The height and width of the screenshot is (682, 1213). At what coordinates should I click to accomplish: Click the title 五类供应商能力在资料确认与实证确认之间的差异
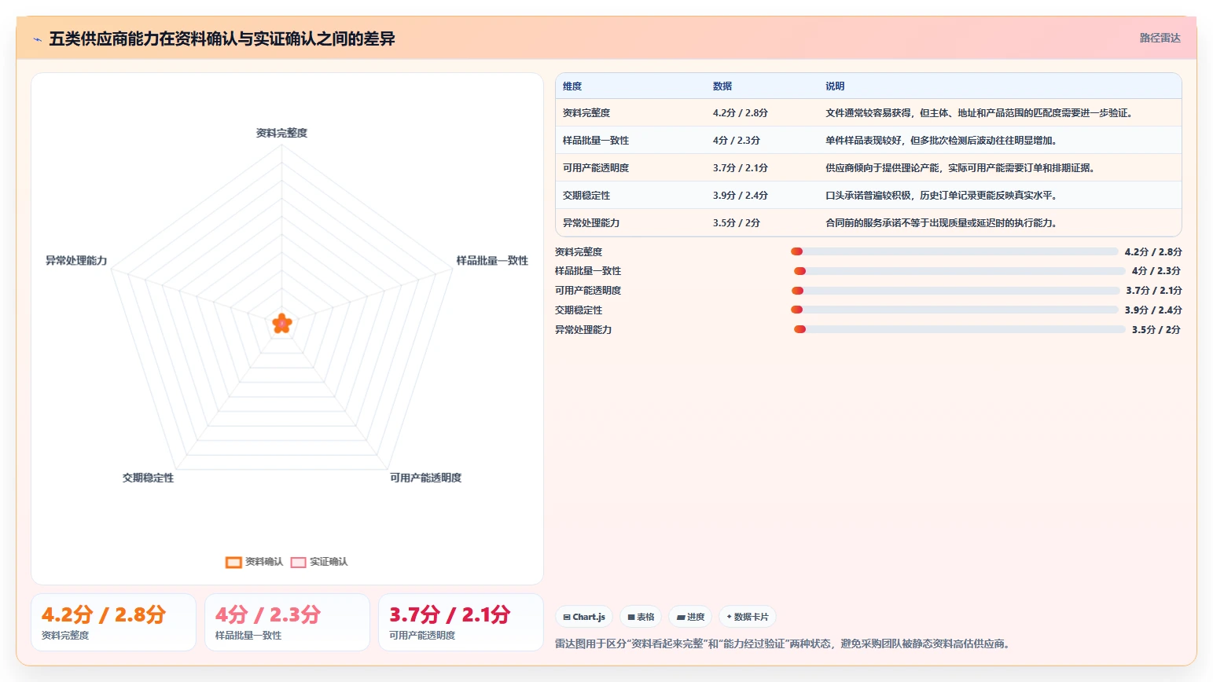click(x=222, y=38)
